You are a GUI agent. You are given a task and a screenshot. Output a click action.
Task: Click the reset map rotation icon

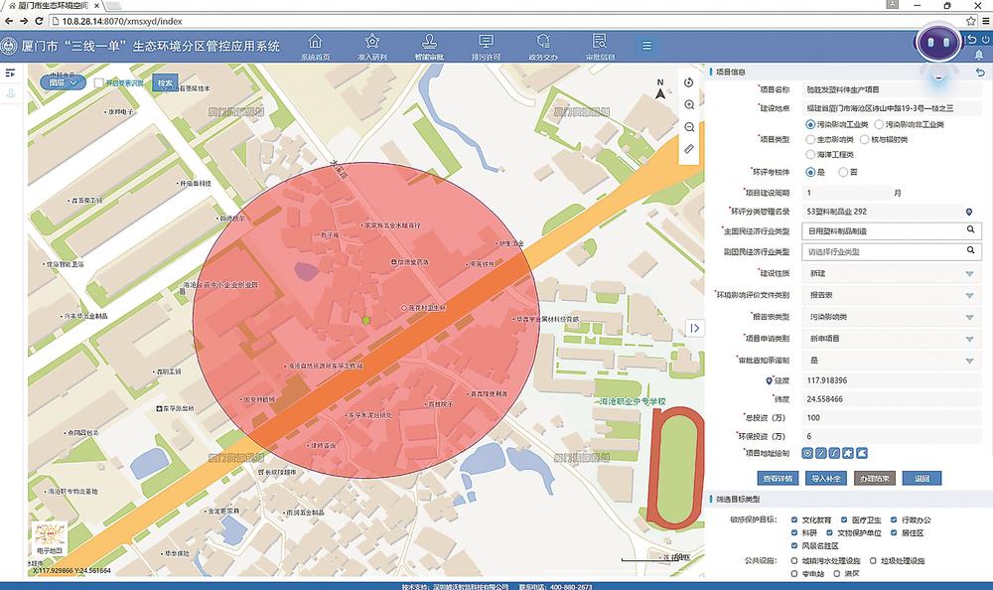[x=689, y=82]
